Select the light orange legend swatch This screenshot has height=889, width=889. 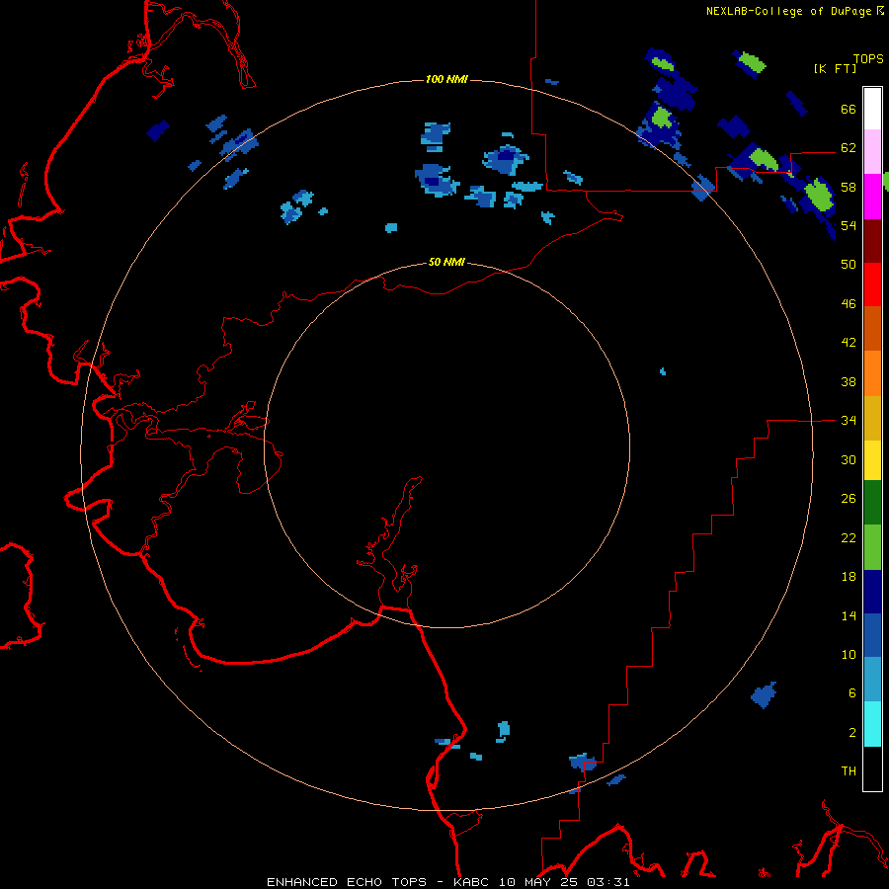872,373
